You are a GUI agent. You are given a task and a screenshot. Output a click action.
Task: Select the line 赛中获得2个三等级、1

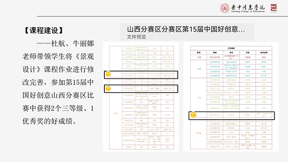click(58, 108)
